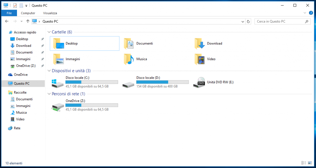Image resolution: width=316 pixels, height=168 pixels.
Task: Open the Documenti folder in Cartelle
Action: pyautogui.click(x=139, y=43)
